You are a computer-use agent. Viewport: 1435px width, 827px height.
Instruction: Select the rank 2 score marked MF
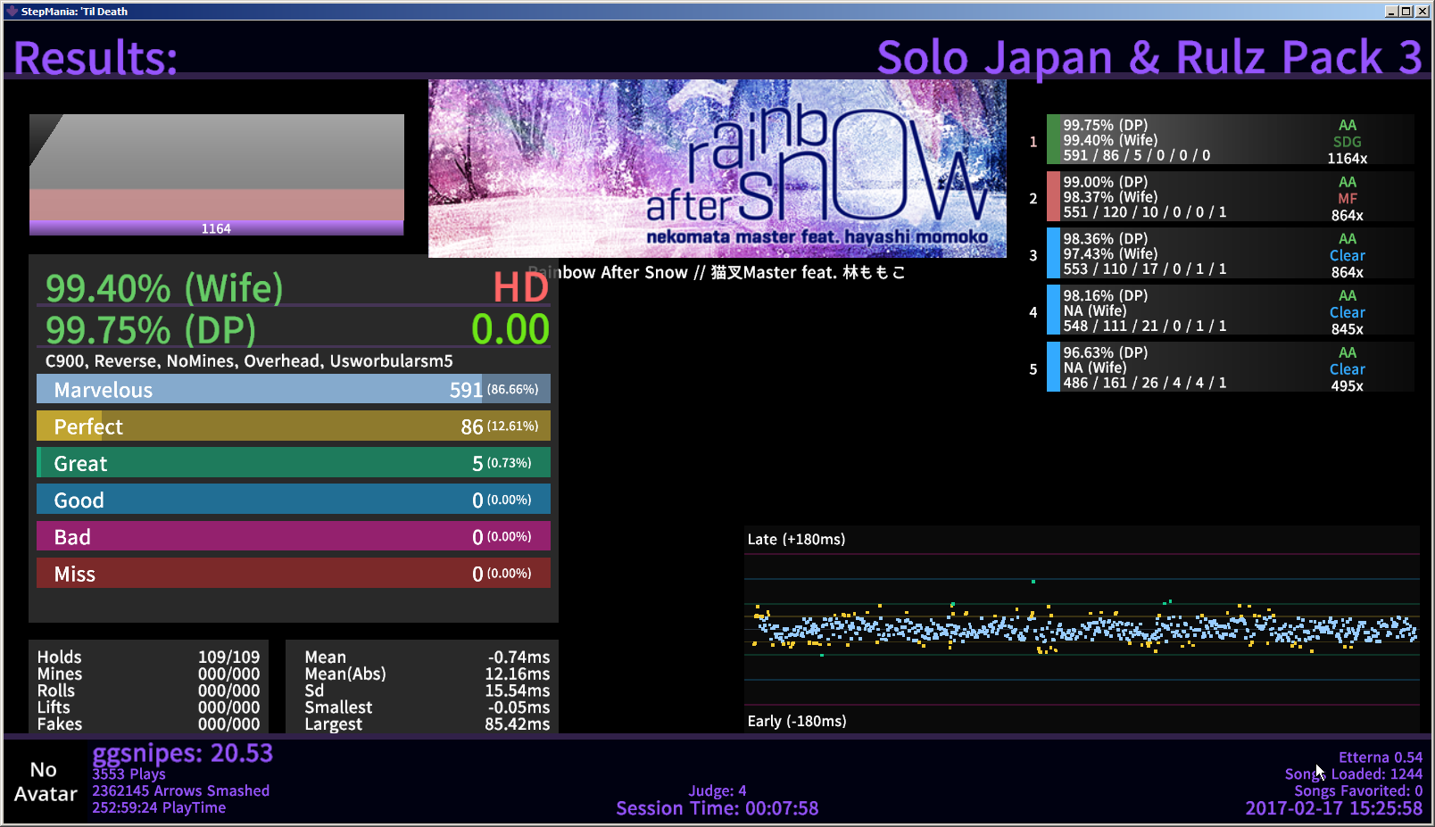tap(1230, 197)
